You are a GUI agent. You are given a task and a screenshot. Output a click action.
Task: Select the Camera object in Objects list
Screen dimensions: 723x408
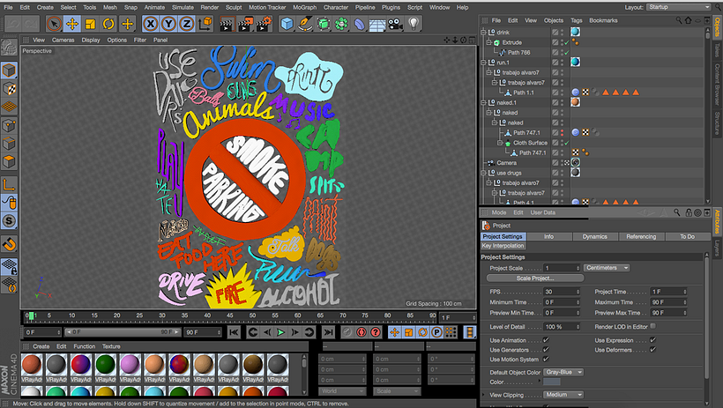(x=506, y=163)
